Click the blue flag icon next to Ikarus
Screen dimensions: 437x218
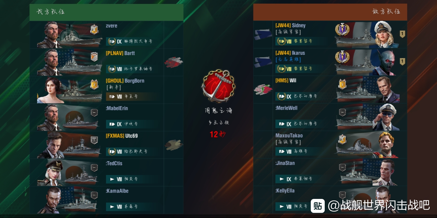(x=263, y=62)
